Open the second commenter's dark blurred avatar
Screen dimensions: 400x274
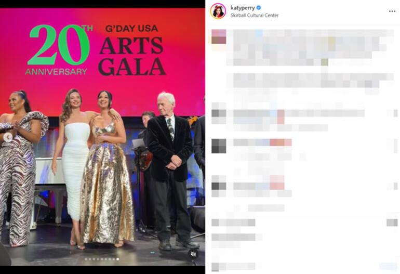point(219,146)
